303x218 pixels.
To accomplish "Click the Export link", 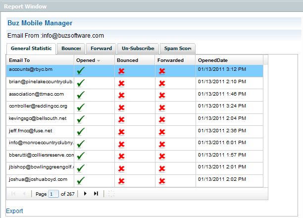I will pos(14,211).
